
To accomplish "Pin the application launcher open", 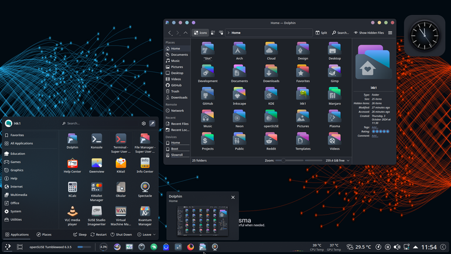I will pyautogui.click(x=152, y=123).
